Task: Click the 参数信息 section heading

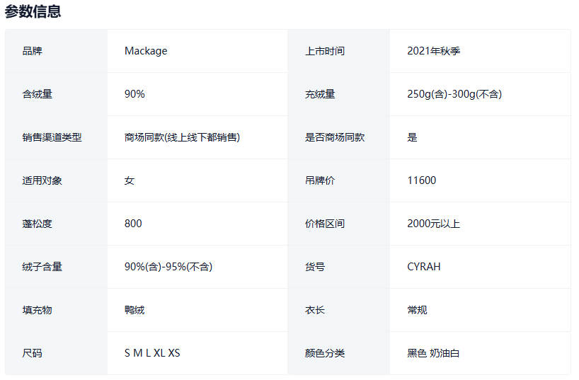Action: 33,11
